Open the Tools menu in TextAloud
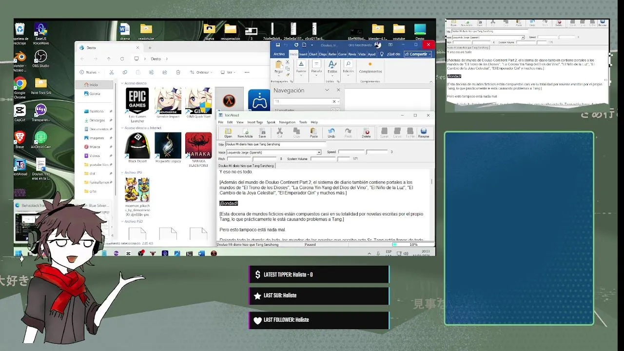 [x=303, y=122]
